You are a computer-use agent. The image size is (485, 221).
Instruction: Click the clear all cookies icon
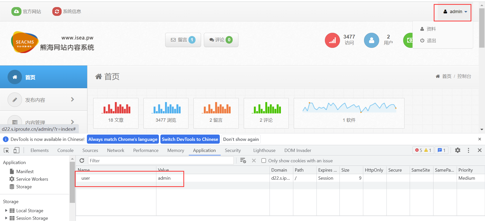pyautogui.click(x=243, y=161)
